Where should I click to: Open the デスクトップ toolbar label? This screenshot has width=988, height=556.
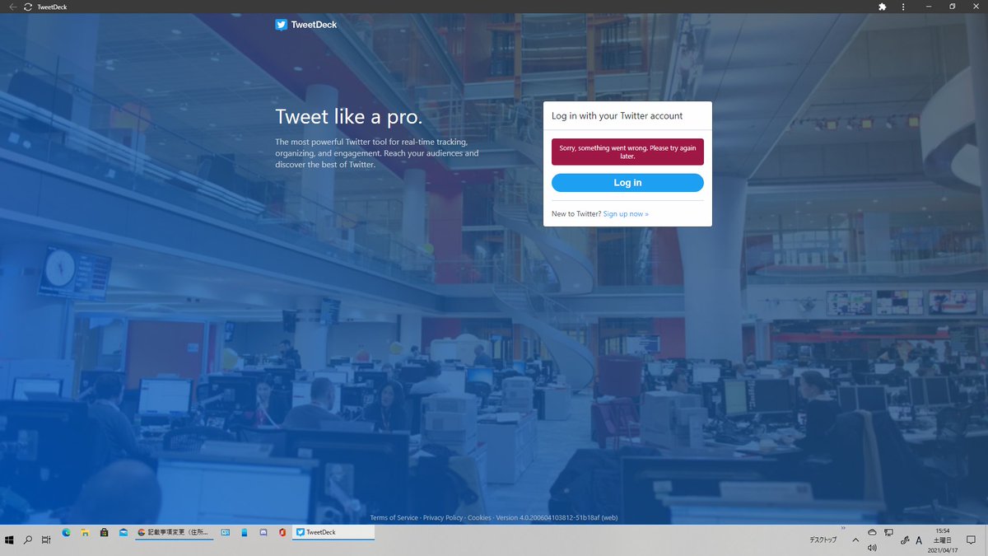823,540
